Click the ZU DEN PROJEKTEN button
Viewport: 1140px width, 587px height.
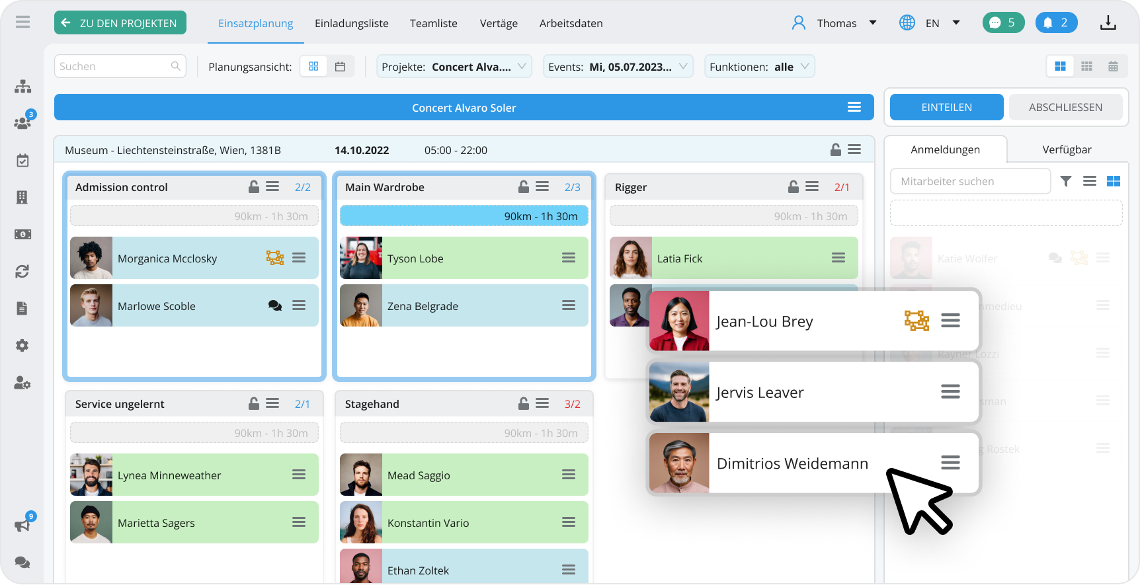click(120, 23)
